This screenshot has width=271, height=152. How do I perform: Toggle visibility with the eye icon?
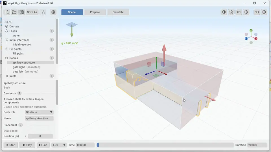(x=239, y=12)
